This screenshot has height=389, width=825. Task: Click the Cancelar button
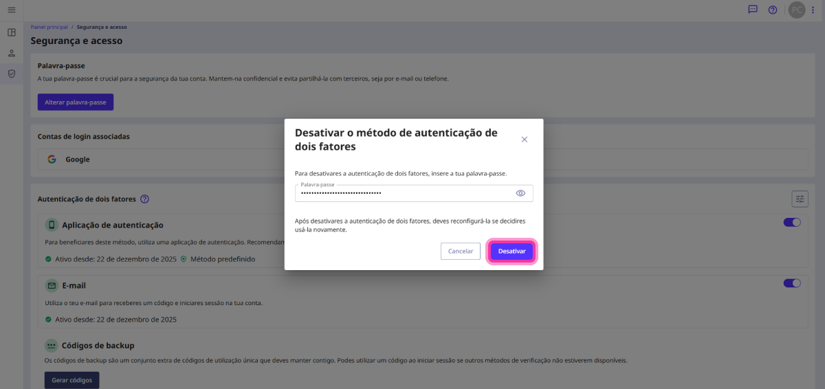(460, 252)
